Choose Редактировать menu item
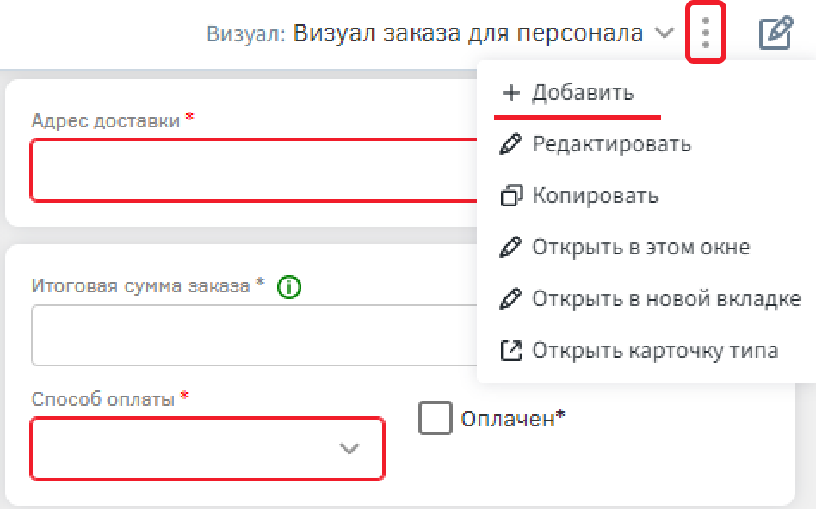Viewport: 816px width, 509px height. 611,144
